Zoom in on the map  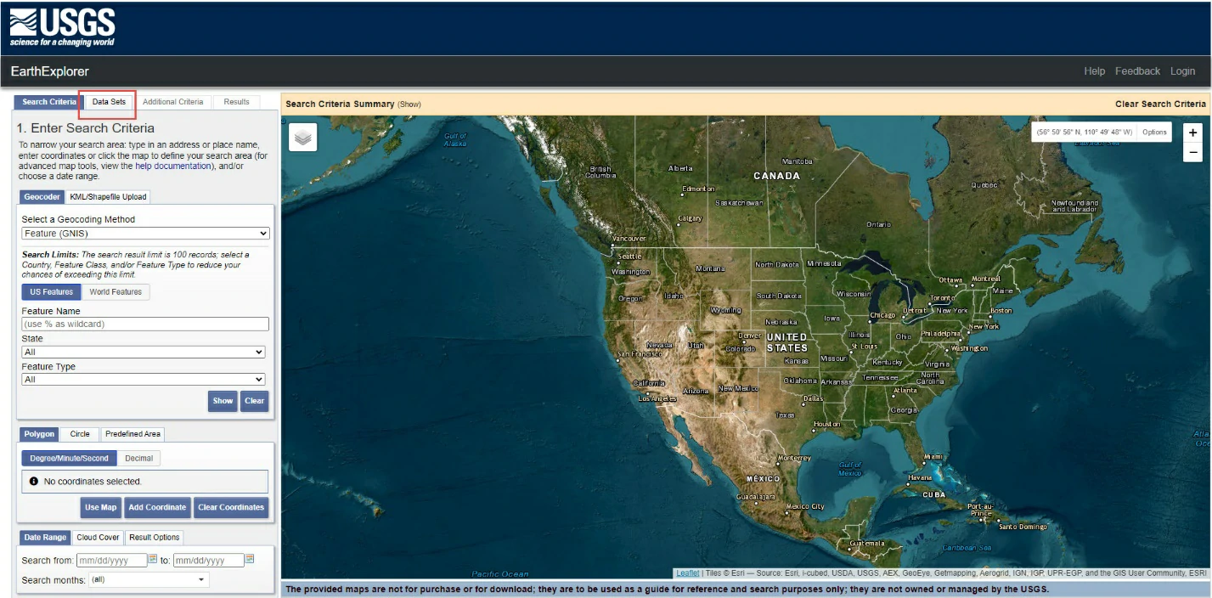coord(1192,133)
